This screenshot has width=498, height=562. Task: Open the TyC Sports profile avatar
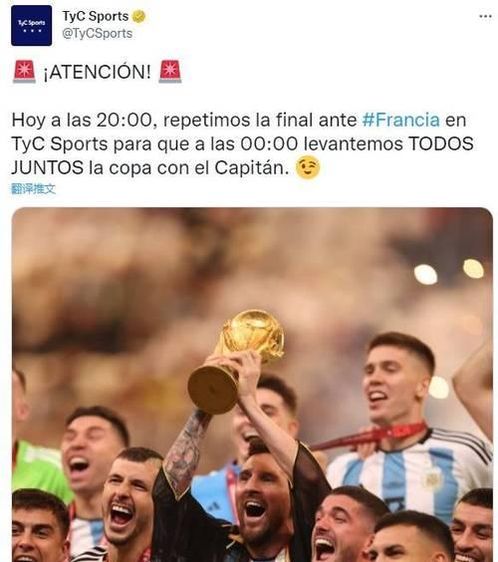(32, 26)
